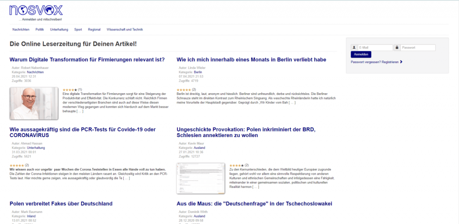Open the Nachrichten menu item

(x=21, y=30)
